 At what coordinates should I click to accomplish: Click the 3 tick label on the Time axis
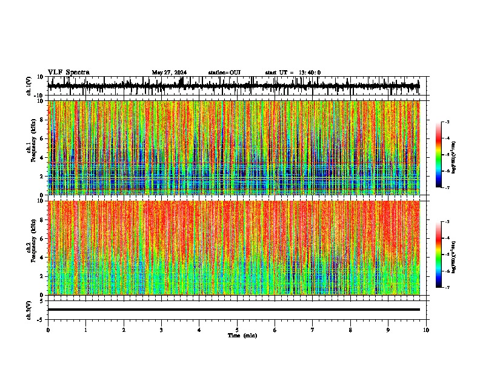point(161,330)
